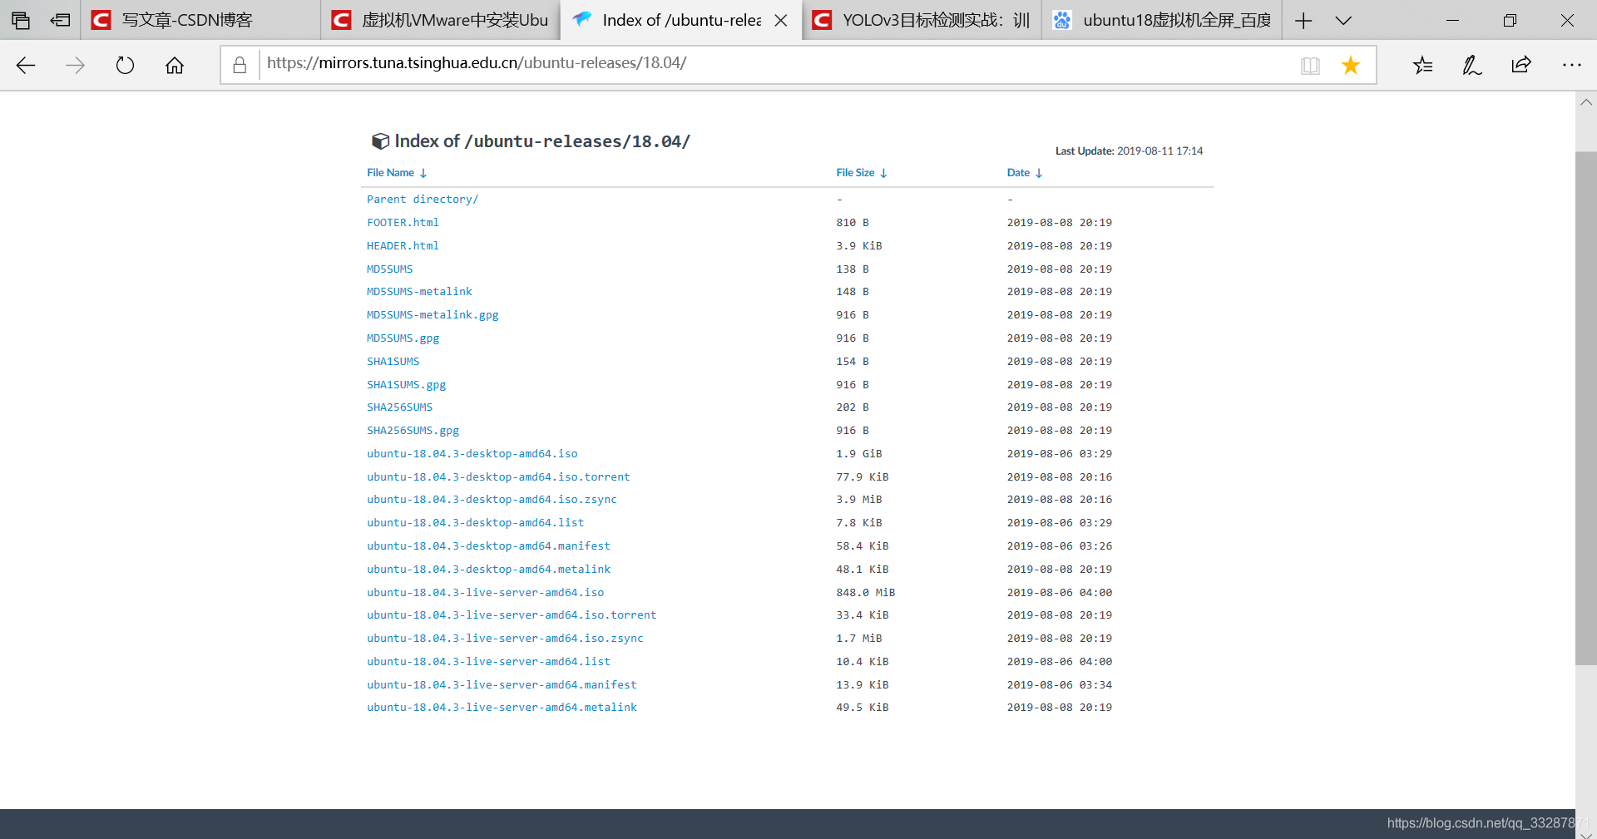
Task: Download SHA1SUMS file
Action: pyautogui.click(x=393, y=362)
